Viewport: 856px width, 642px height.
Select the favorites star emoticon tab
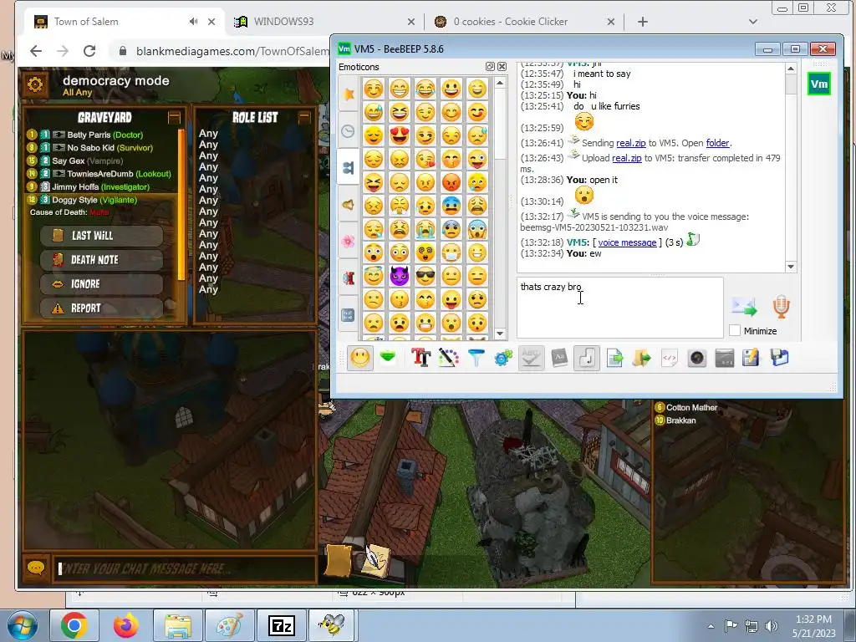[x=349, y=94]
